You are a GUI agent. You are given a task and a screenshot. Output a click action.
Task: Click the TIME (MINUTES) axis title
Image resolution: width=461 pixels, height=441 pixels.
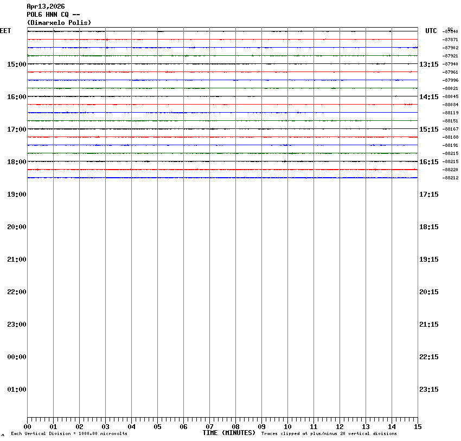pos(229,433)
